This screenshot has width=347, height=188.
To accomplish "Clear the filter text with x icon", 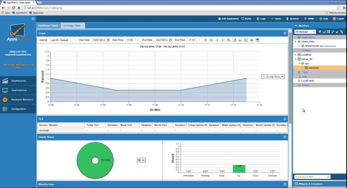I will [x=328, y=177].
